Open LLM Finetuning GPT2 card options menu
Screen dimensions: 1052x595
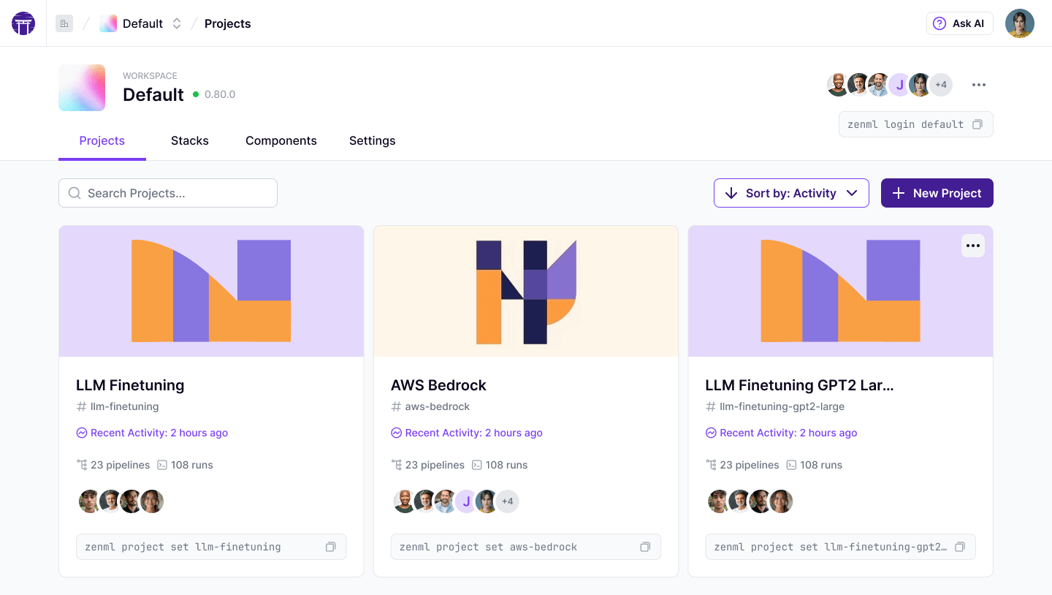point(973,246)
